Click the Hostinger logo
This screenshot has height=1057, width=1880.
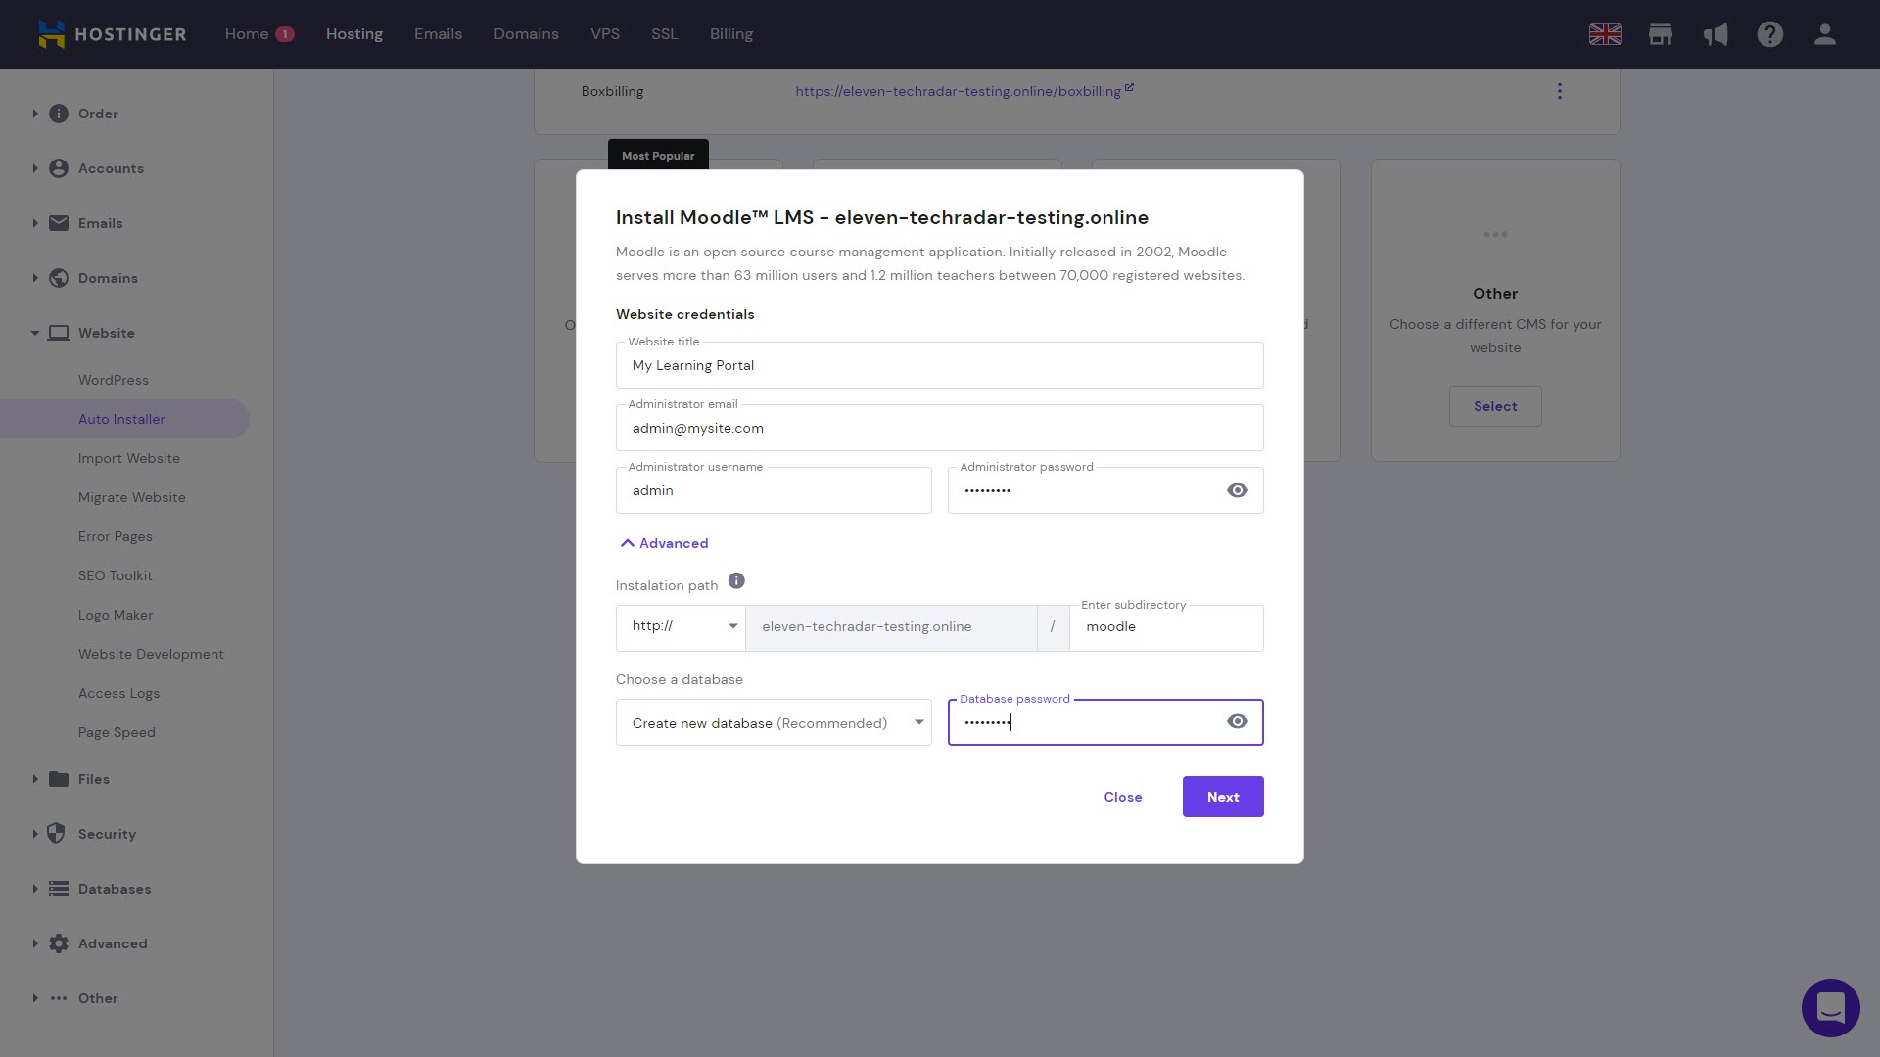[x=112, y=34]
